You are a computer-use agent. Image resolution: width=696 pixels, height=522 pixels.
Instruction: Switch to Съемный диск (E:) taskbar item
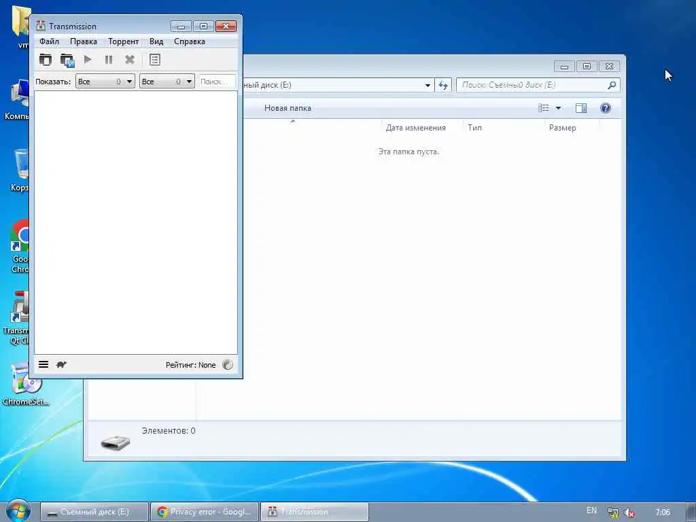pyautogui.click(x=94, y=512)
